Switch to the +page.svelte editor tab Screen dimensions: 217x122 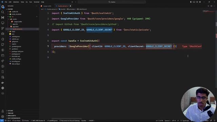point(47,6)
